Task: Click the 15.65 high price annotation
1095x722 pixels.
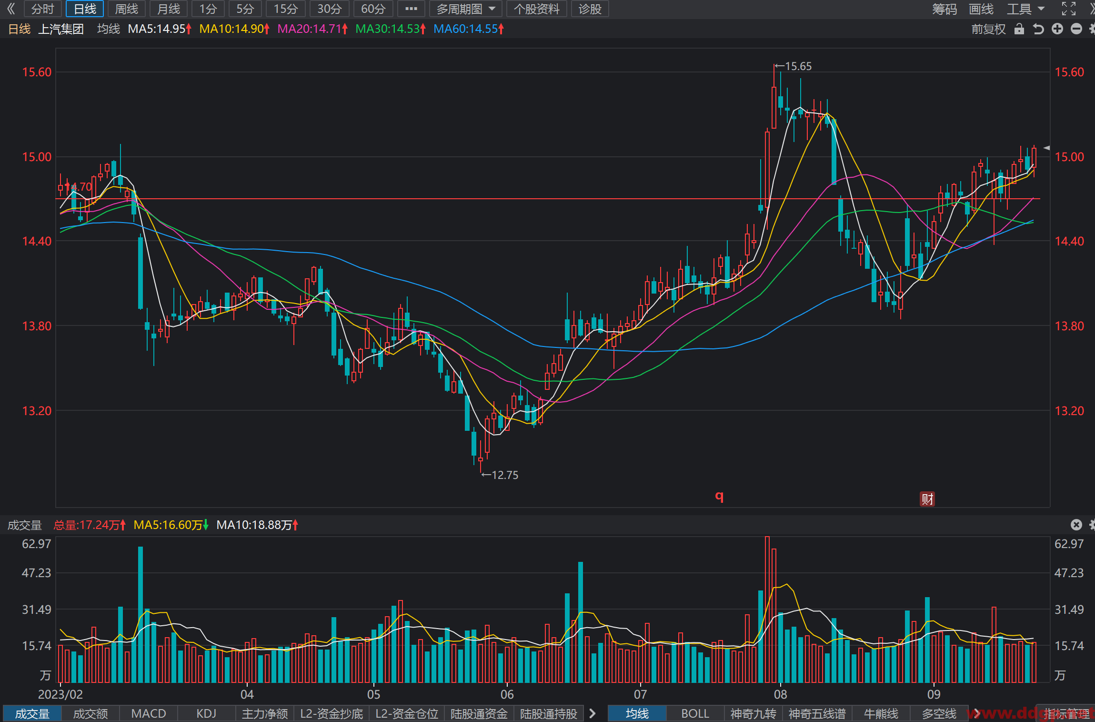Action: pos(794,66)
